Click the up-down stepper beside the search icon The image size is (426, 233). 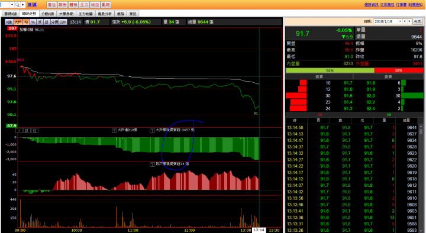click(23, 5)
